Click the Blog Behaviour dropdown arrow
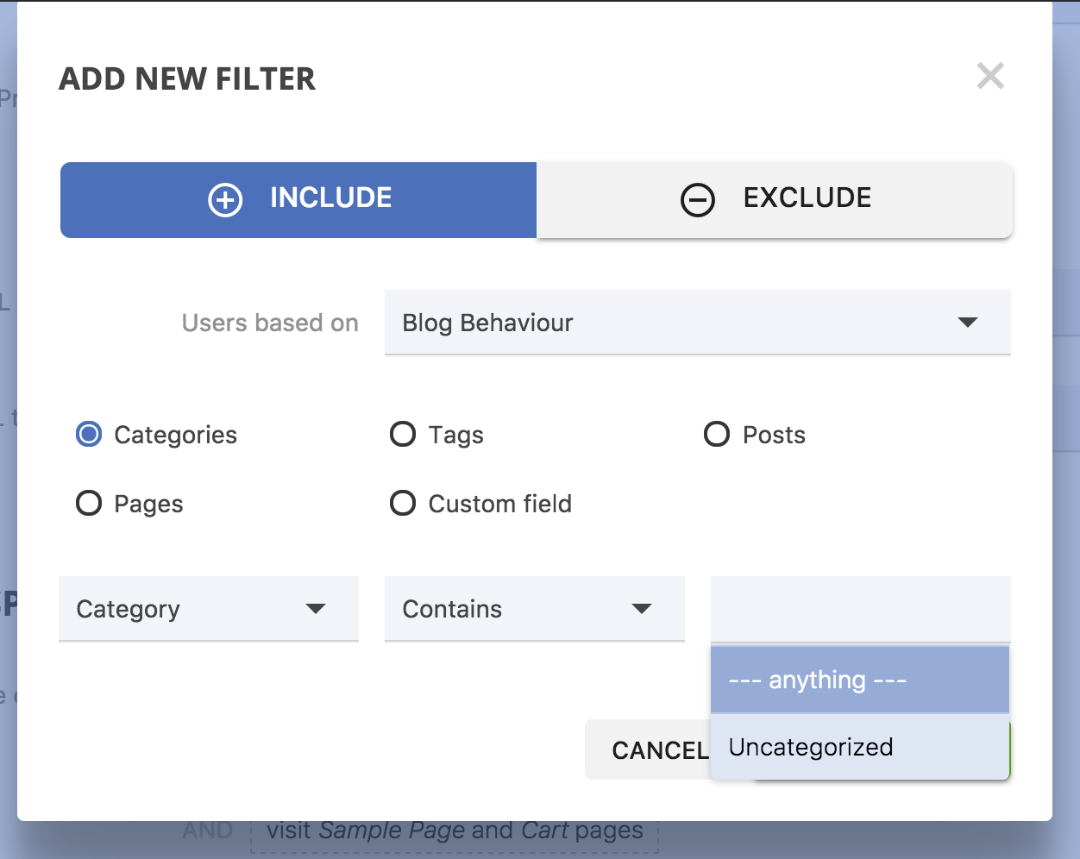This screenshot has width=1080, height=859. click(x=968, y=322)
